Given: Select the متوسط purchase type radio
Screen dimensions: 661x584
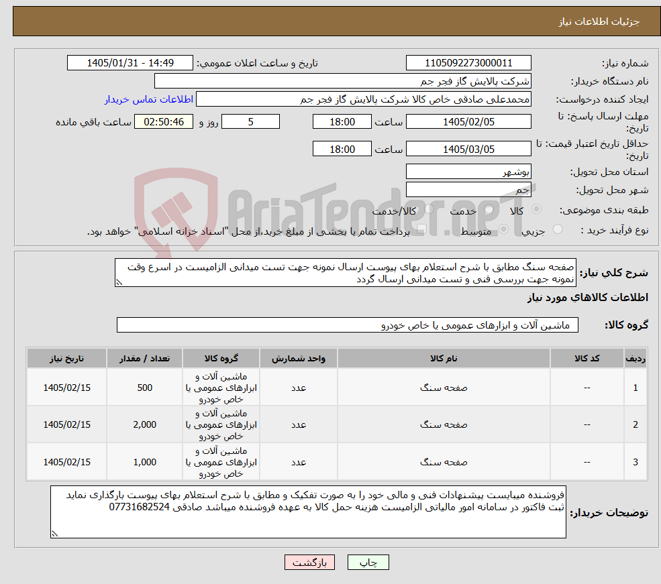Looking at the screenshot, I should [504, 229].
